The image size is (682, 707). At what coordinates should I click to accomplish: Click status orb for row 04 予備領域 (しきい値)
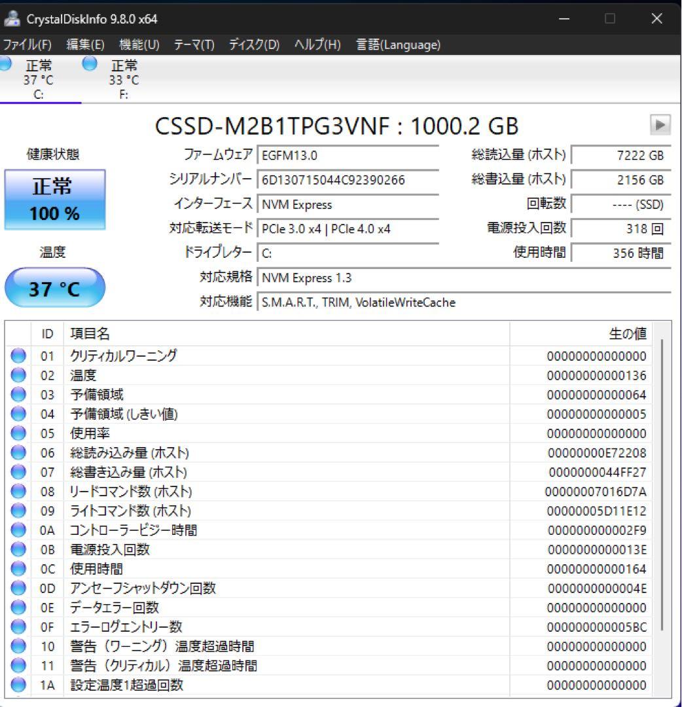click(x=18, y=414)
